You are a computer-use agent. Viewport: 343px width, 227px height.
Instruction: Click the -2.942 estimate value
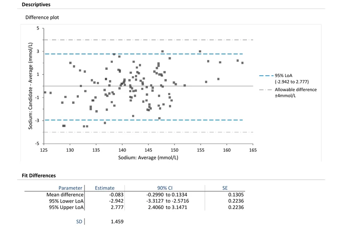(116, 201)
